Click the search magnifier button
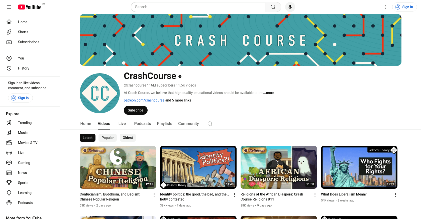The height and width of the screenshot is (219, 421). pyautogui.click(x=273, y=7)
